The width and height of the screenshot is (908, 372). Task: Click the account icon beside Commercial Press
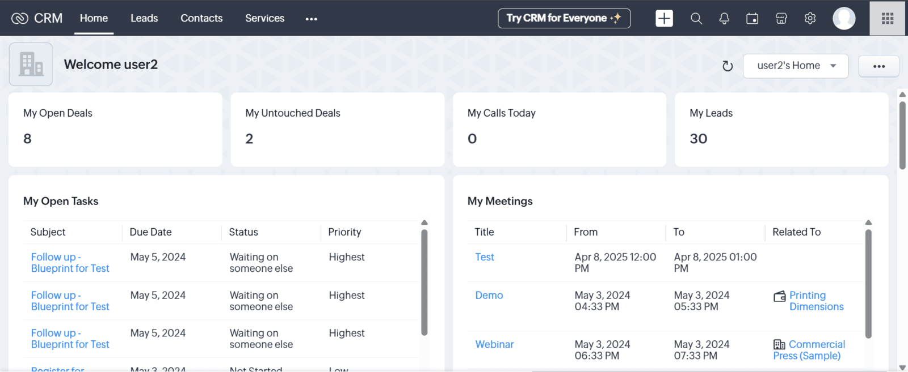[779, 344]
